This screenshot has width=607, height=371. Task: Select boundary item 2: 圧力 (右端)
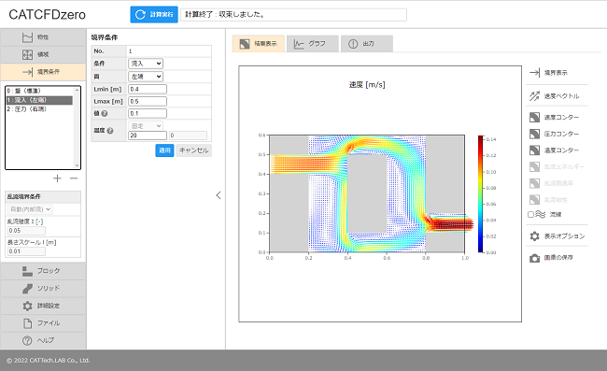39,109
